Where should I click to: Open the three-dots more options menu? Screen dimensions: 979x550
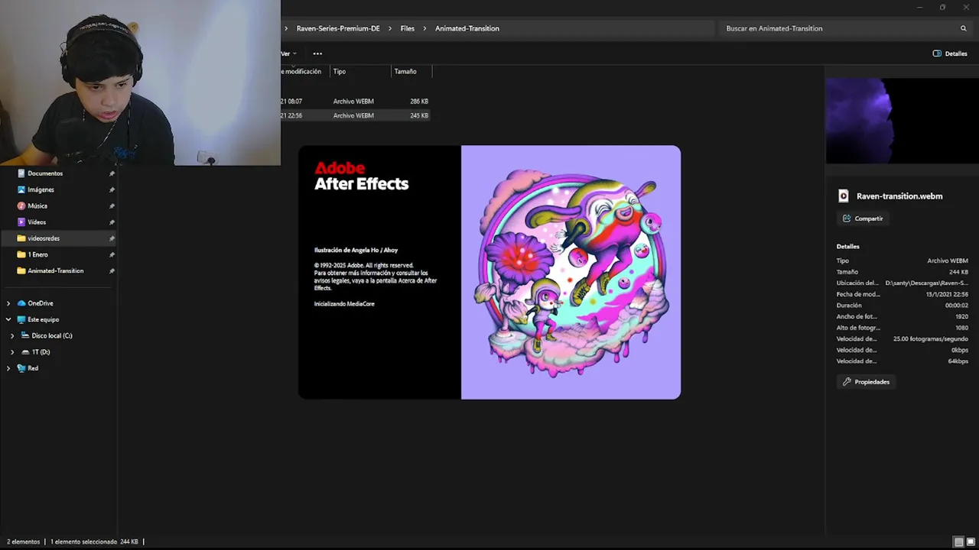[x=317, y=53]
